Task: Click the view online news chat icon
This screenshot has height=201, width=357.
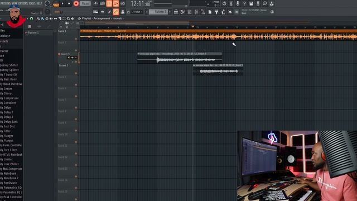Action: pos(264,4)
